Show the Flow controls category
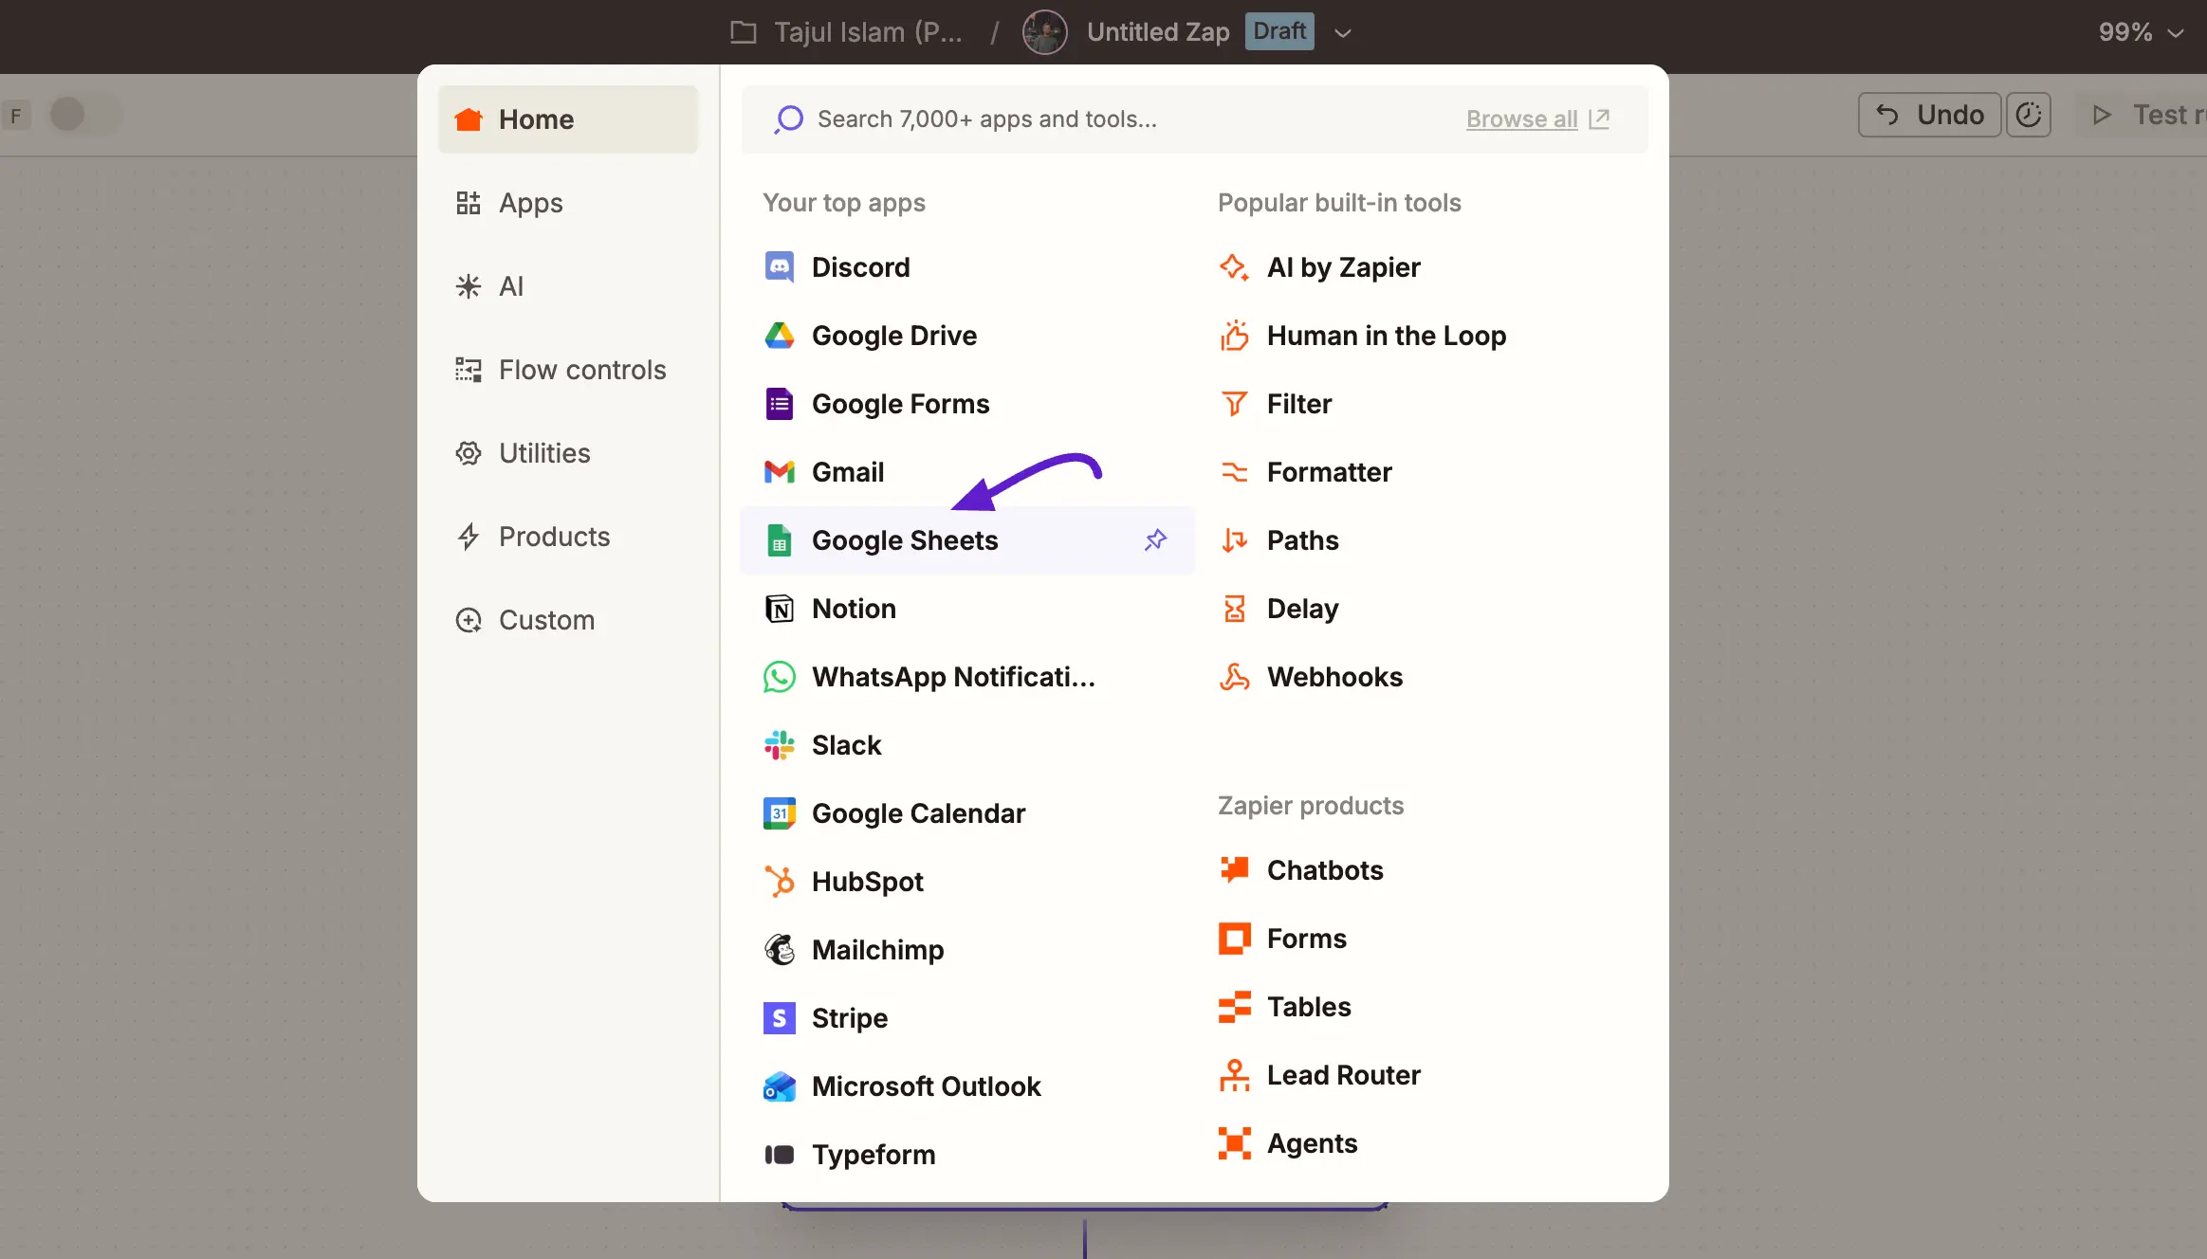The image size is (2207, 1259). click(568, 370)
